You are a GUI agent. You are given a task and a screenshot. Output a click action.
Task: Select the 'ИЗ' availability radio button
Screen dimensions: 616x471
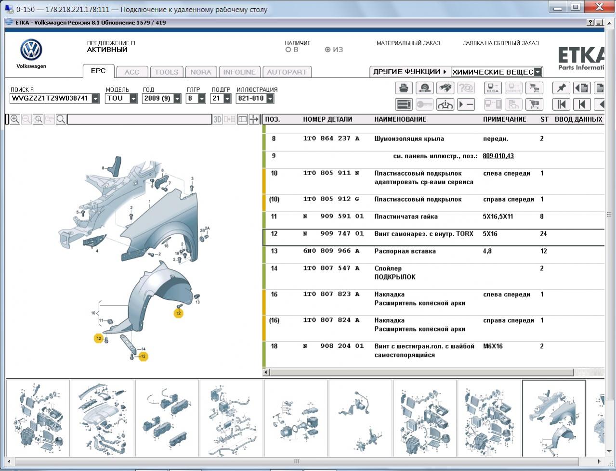328,50
